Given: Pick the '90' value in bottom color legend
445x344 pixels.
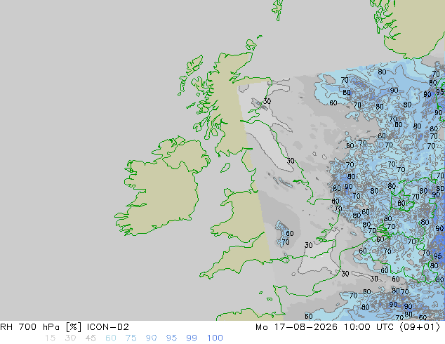Looking at the screenshot, I should pyautogui.click(x=151, y=338).
